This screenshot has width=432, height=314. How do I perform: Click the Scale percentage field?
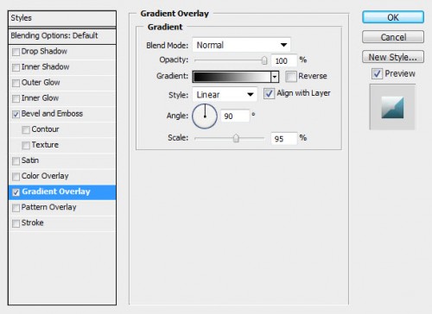284,139
